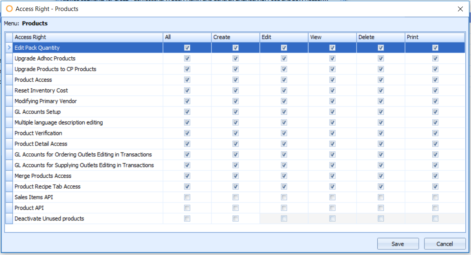Disable the Delete checkbox for Product Access
Screen dimensions: 471x255
[x=381, y=80]
